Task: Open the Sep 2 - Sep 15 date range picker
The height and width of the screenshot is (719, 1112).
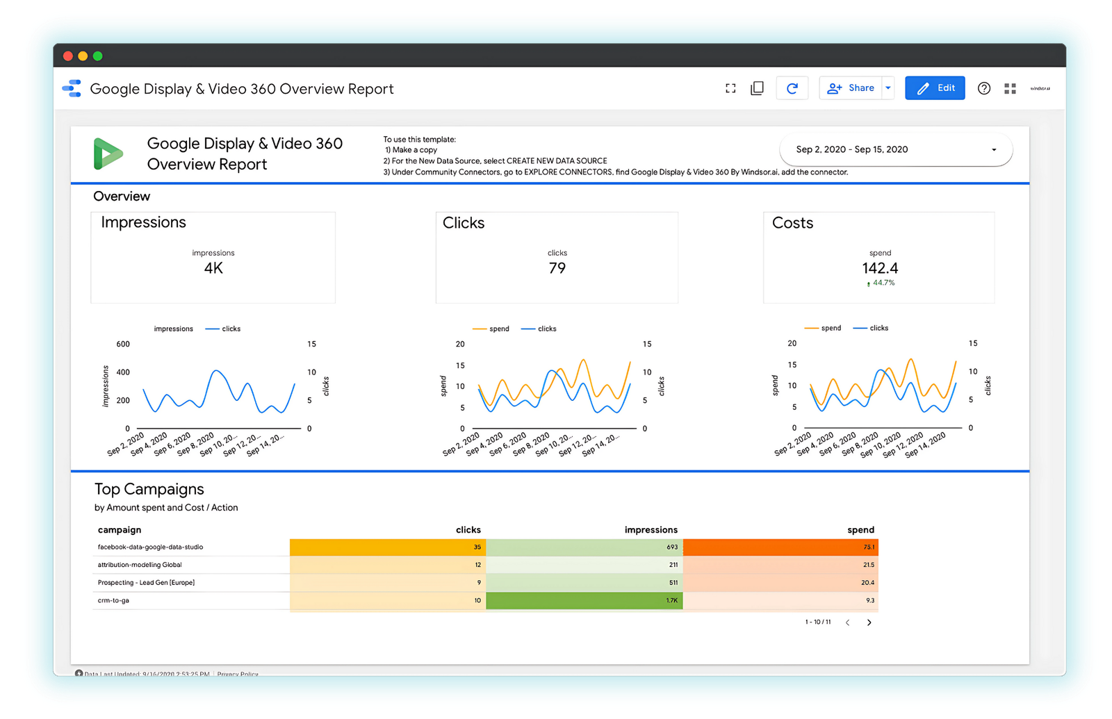Action: [896, 149]
